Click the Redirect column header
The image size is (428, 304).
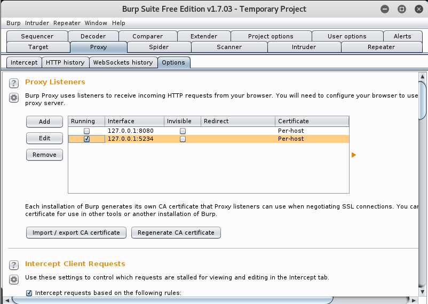point(237,121)
